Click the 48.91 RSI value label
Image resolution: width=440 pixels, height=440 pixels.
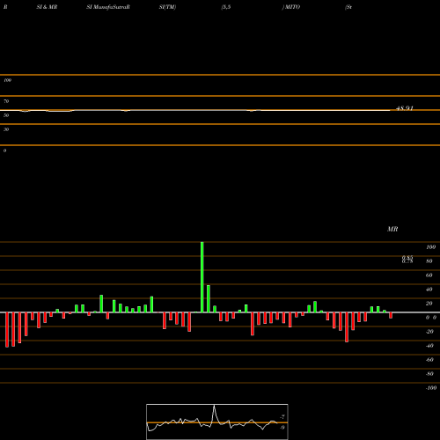[405, 108]
